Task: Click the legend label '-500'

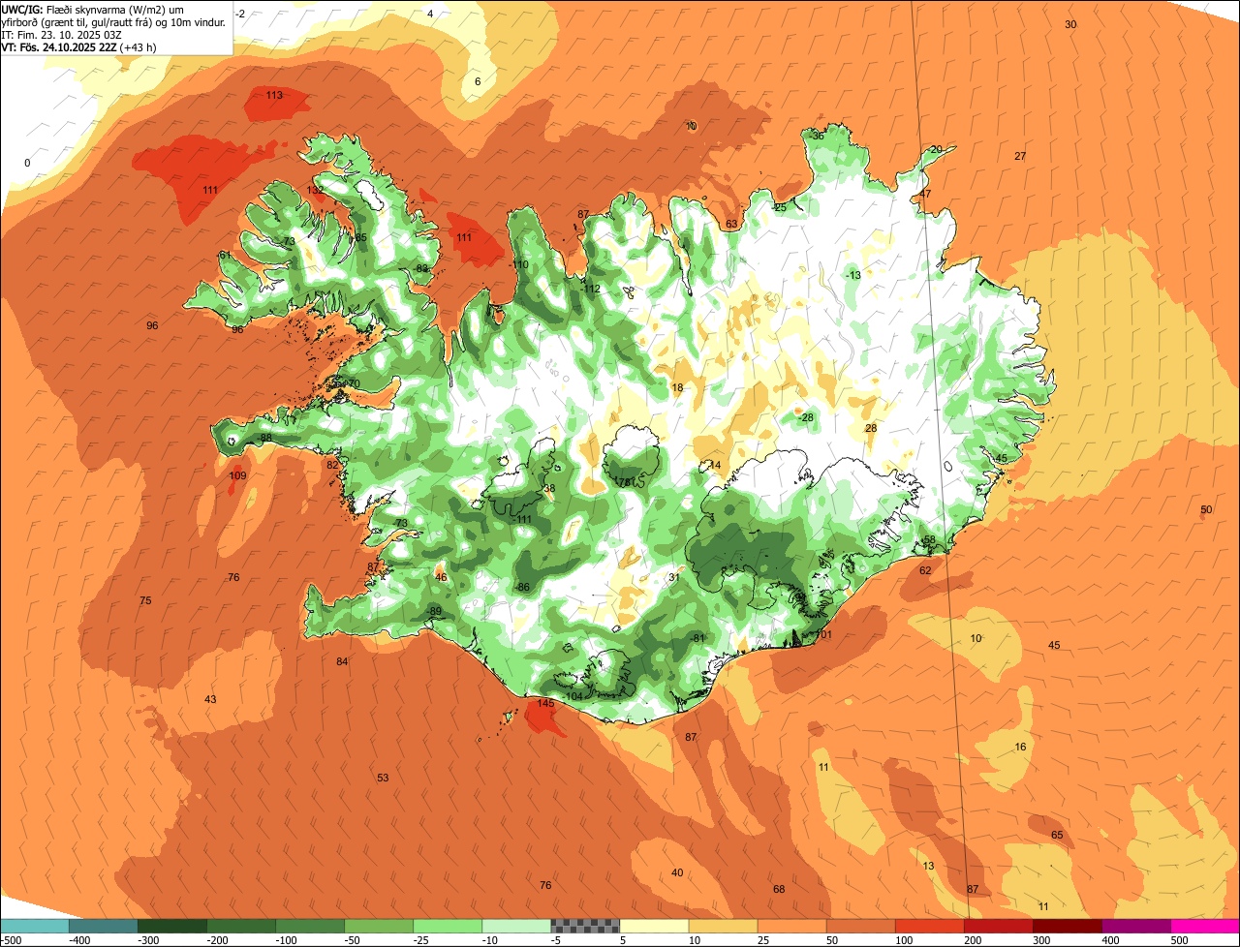Action: click(x=10, y=939)
